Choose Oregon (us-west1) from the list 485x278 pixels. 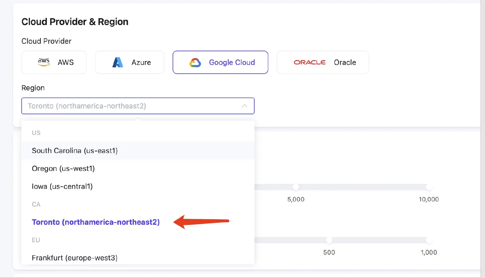click(63, 169)
